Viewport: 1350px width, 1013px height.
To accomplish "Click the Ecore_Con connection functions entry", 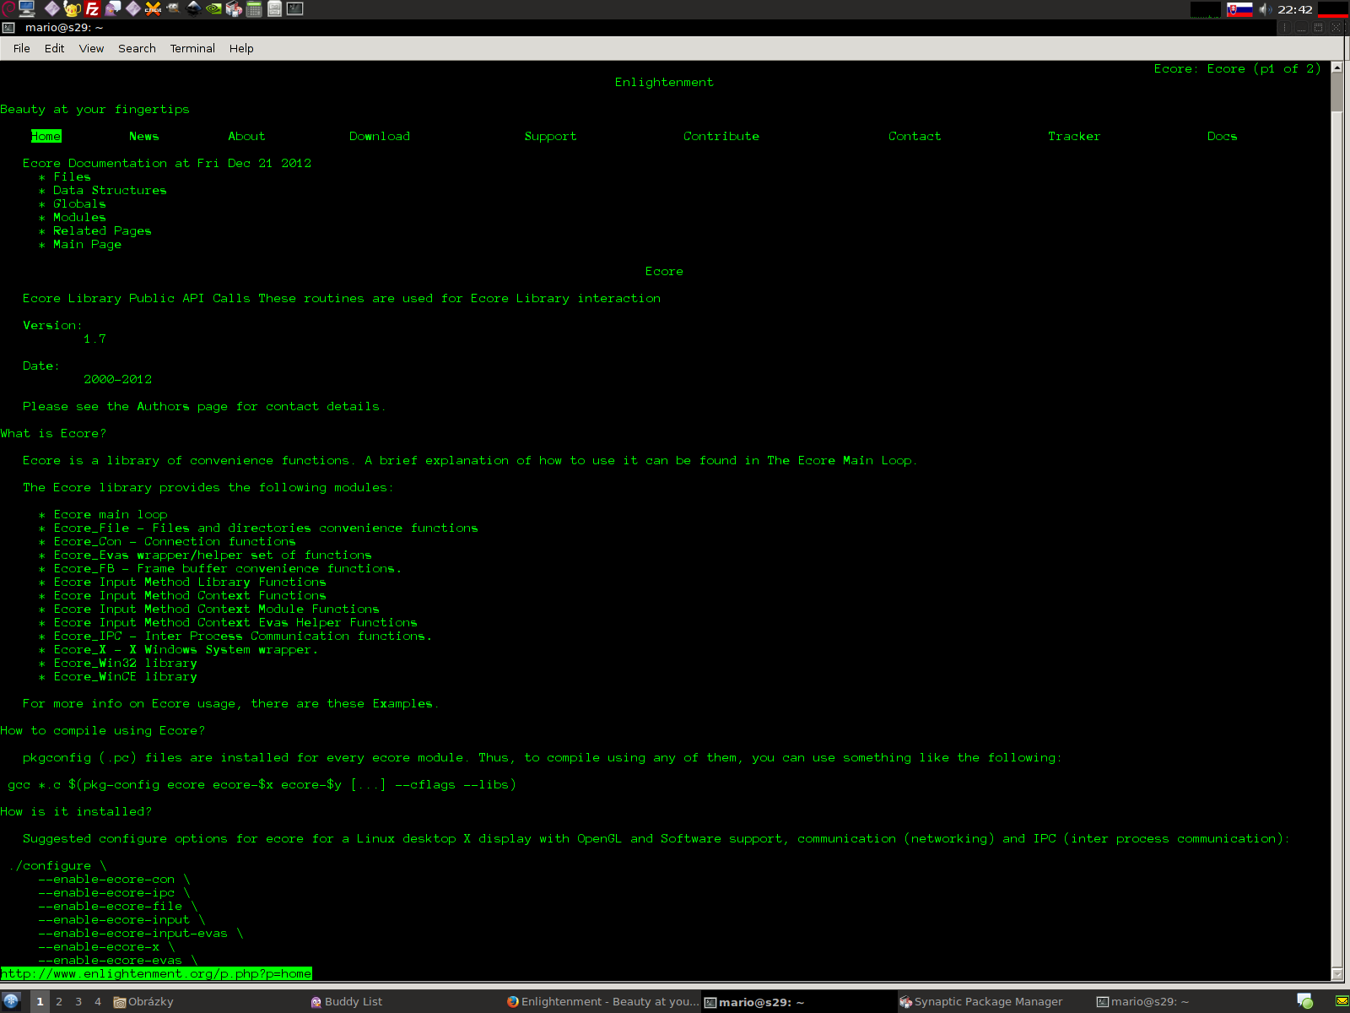I will pyautogui.click(x=175, y=541).
